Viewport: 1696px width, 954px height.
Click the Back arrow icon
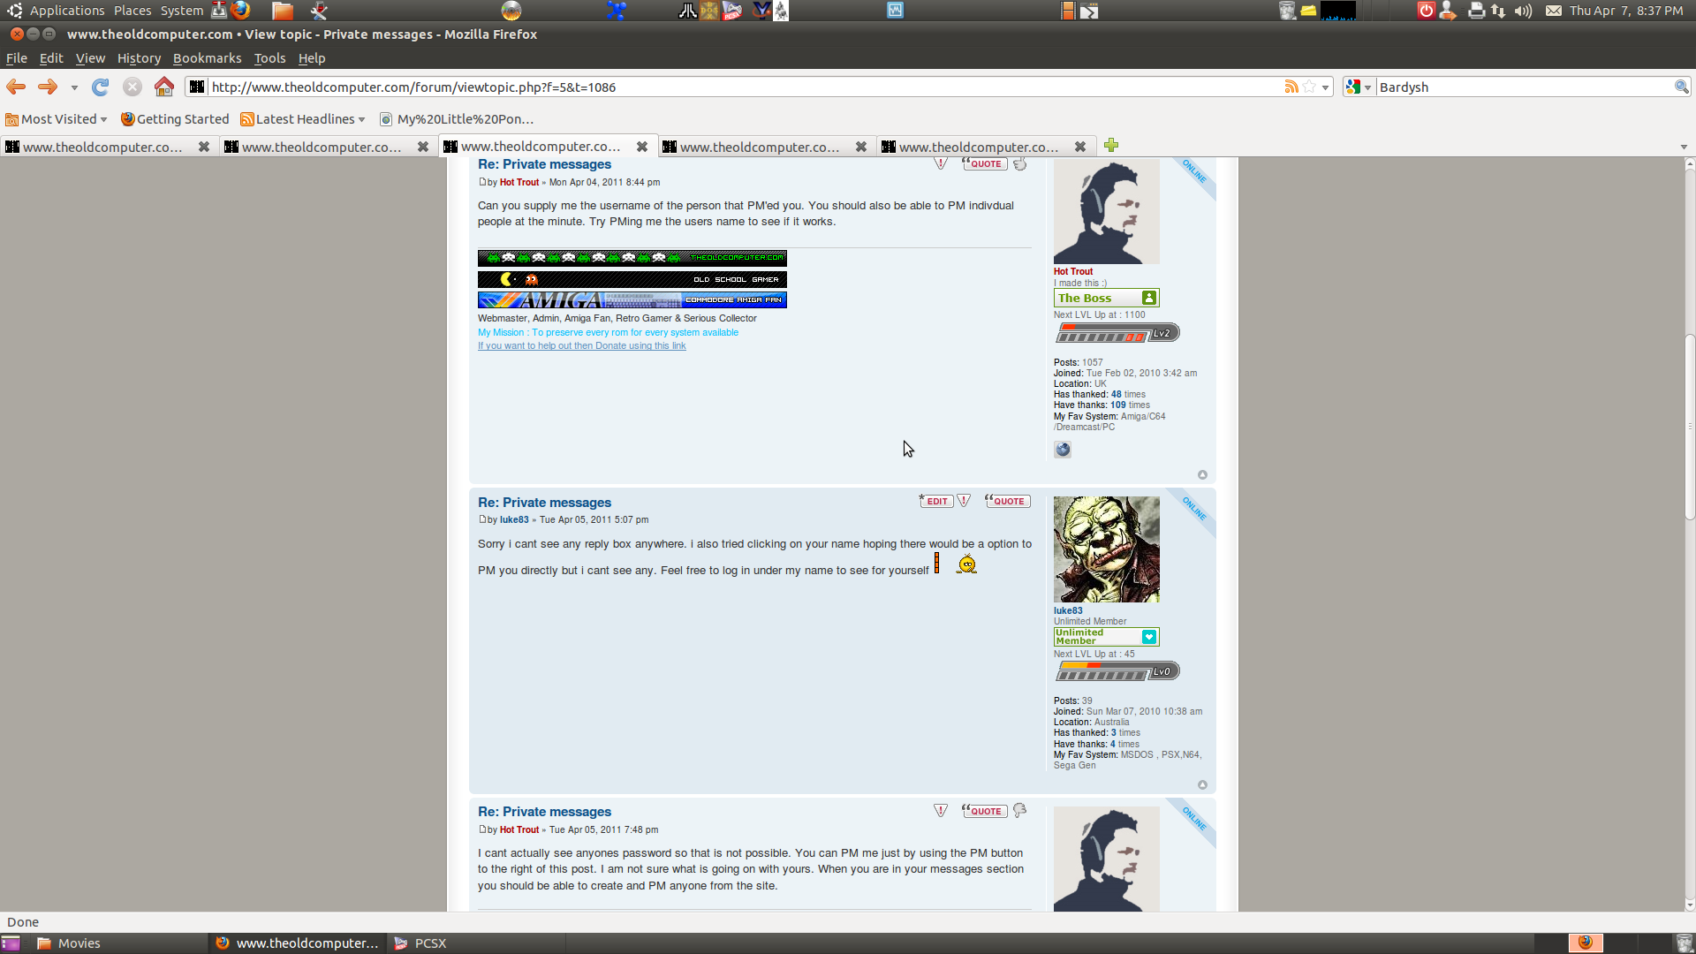pyautogui.click(x=16, y=87)
